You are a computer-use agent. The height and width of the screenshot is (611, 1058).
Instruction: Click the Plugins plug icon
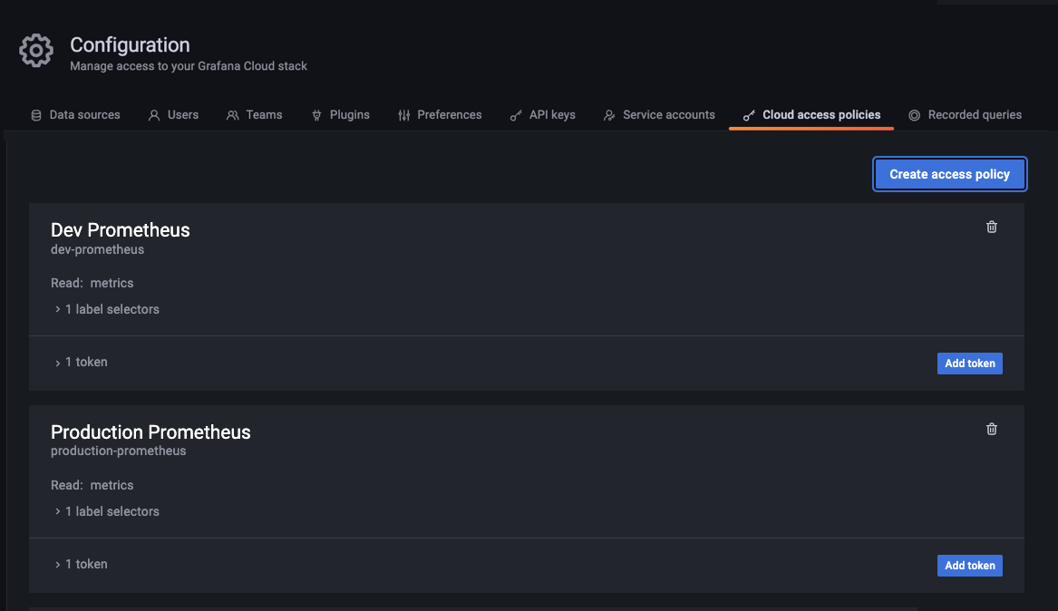coord(316,115)
